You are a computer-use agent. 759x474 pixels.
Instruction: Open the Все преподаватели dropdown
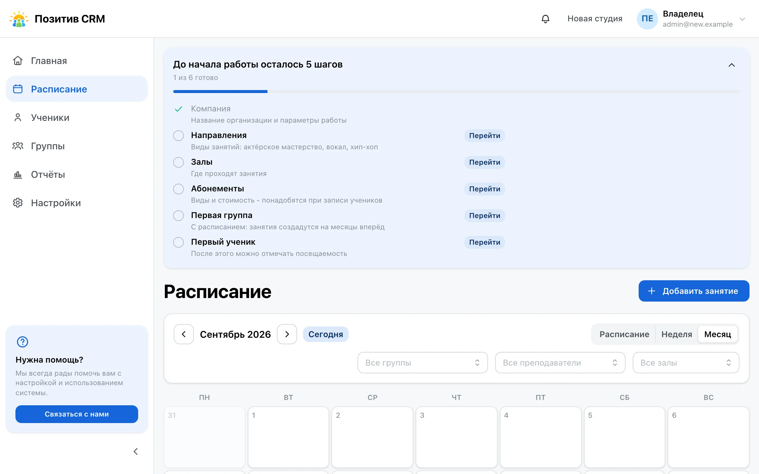[560, 363]
